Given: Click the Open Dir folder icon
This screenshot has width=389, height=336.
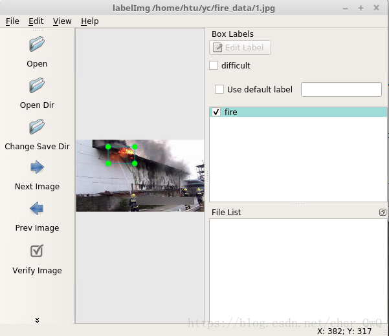Looking at the screenshot, I should (37, 85).
